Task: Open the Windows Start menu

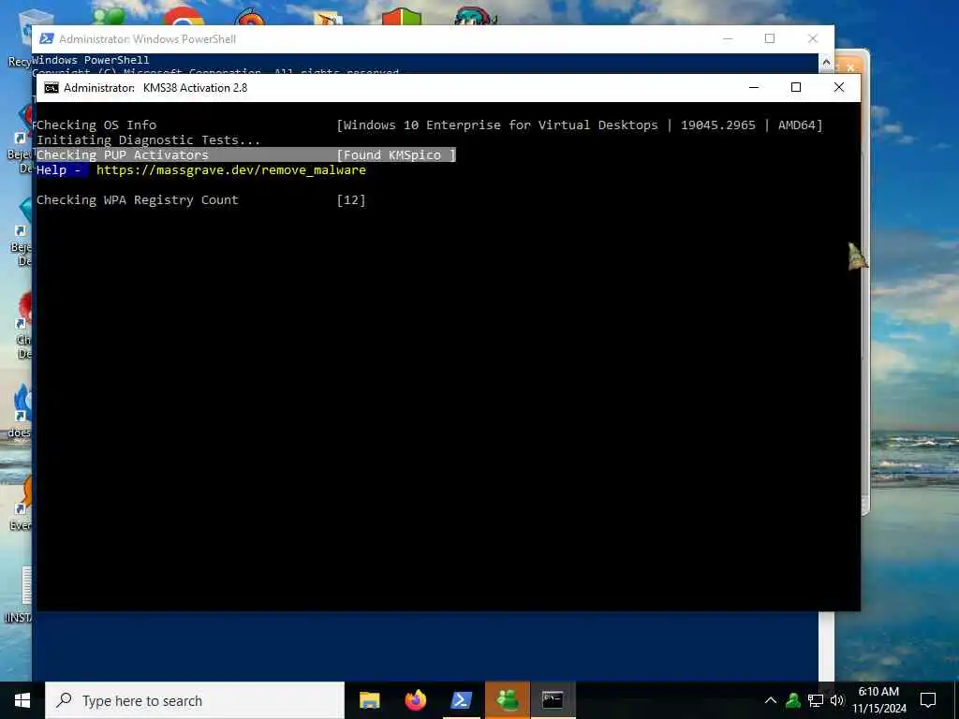Action: [x=22, y=700]
